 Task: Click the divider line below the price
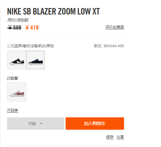click(x=66, y=37)
